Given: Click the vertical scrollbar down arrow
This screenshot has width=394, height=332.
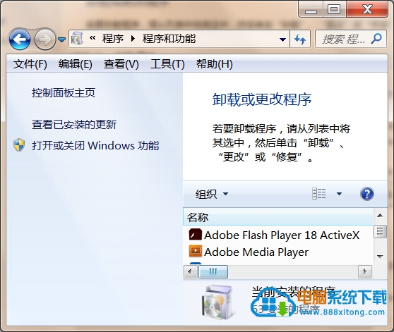Looking at the screenshot, I should tap(380, 257).
